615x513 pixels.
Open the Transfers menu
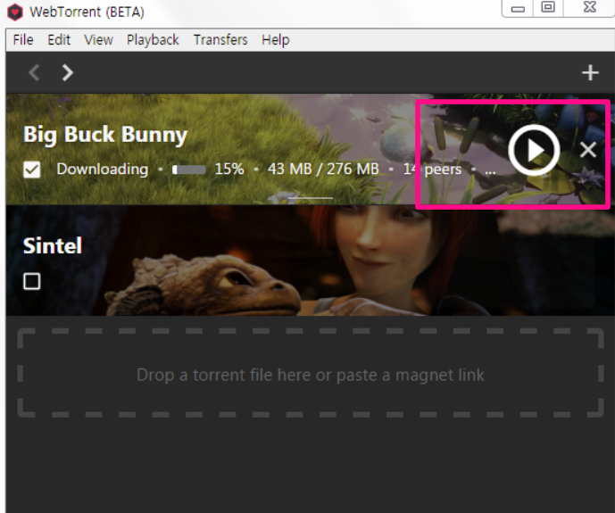click(220, 39)
